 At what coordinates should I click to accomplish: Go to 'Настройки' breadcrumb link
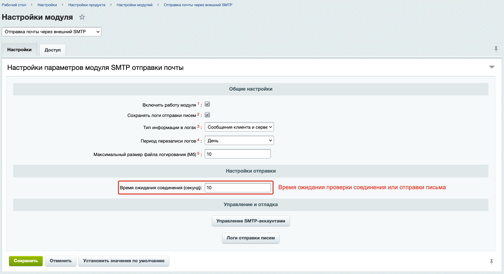(x=47, y=5)
